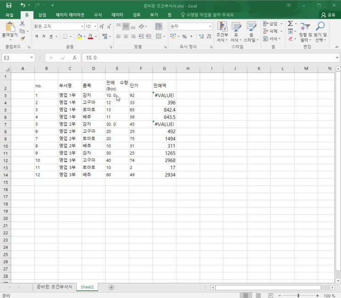Image resolution: width=341 pixels, height=298 pixels.
Task: Apply percent style
Action: coord(184,37)
